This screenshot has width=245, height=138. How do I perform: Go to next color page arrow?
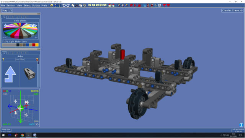click(x=35, y=26)
